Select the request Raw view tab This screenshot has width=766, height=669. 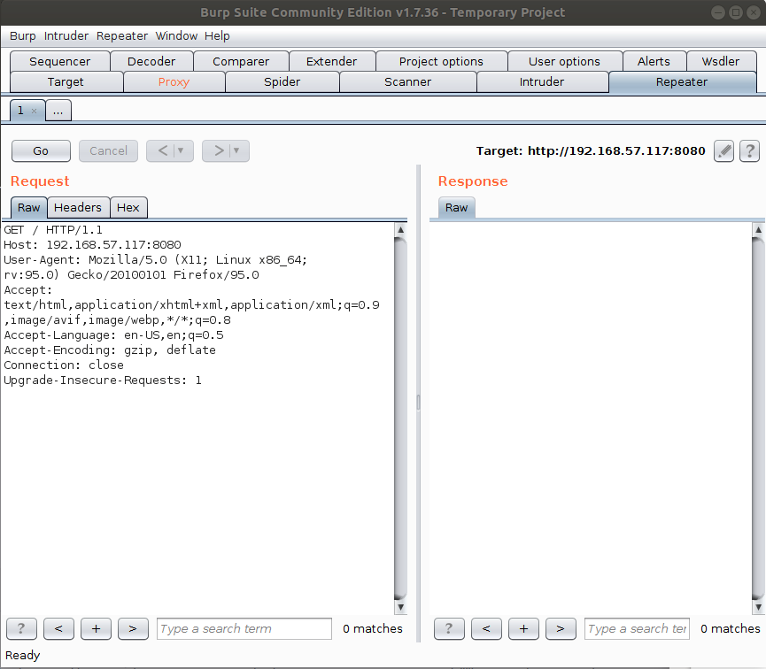(29, 208)
